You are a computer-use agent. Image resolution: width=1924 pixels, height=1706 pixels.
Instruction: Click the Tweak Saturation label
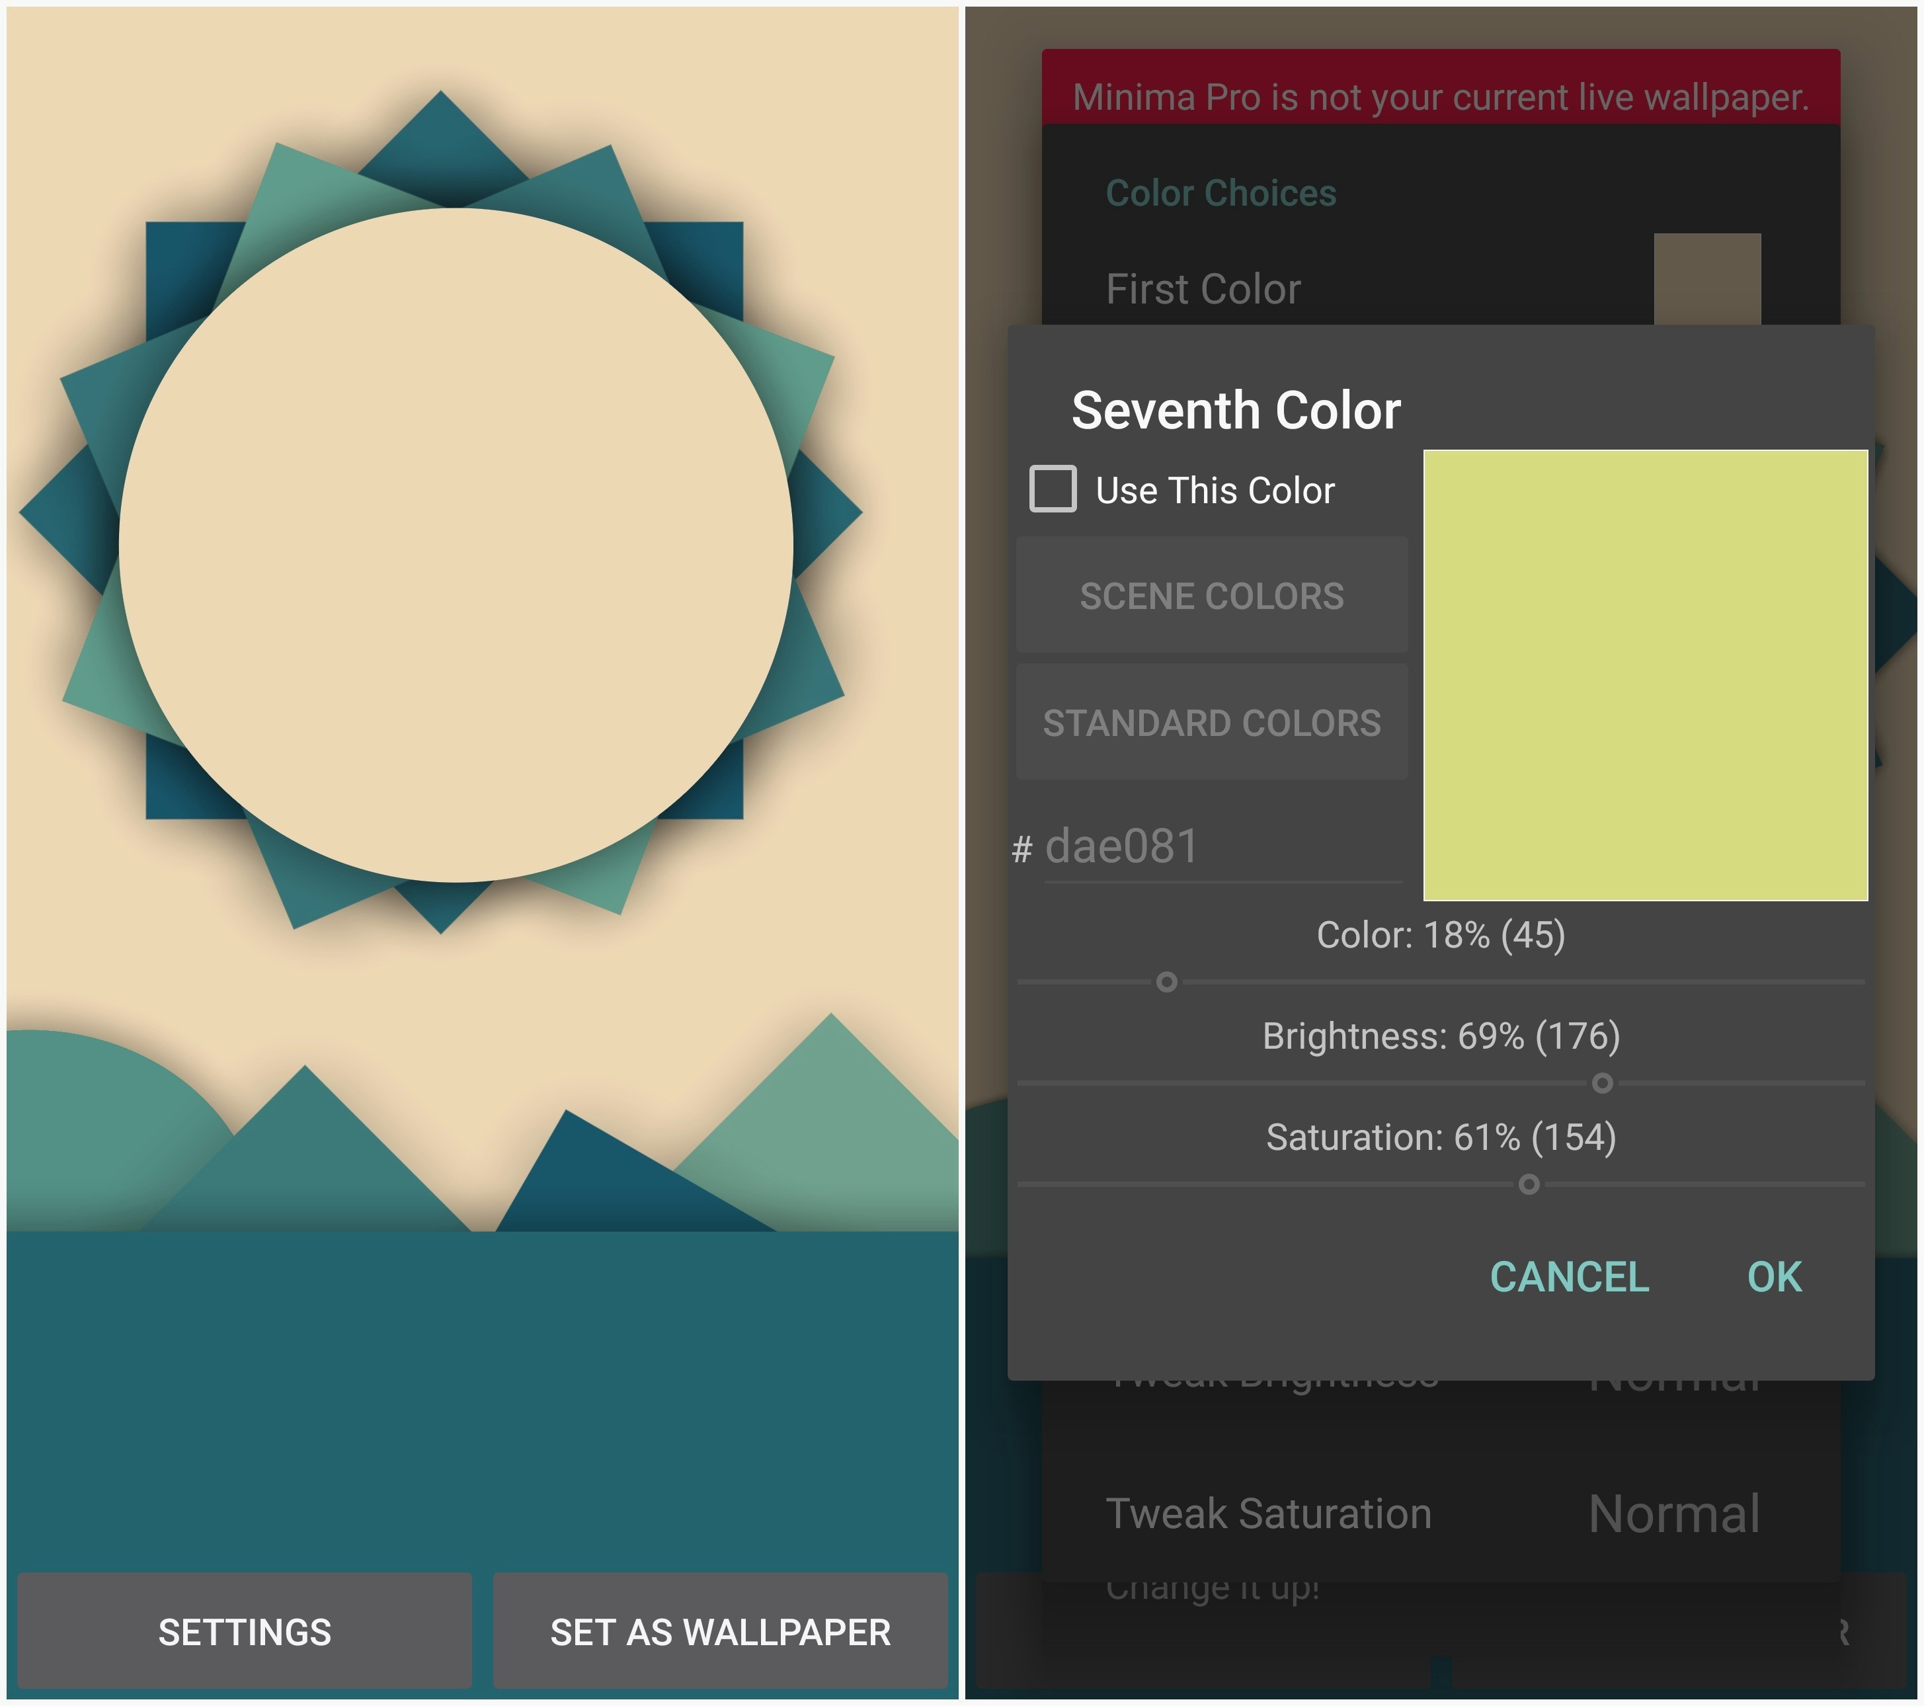click(1268, 1513)
